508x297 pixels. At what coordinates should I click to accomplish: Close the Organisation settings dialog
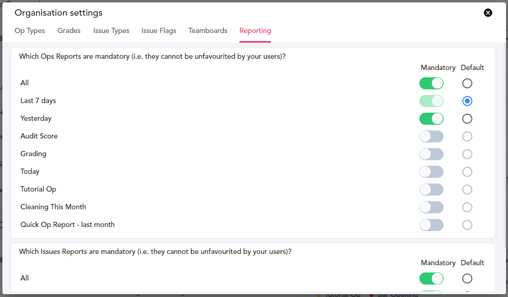488,13
